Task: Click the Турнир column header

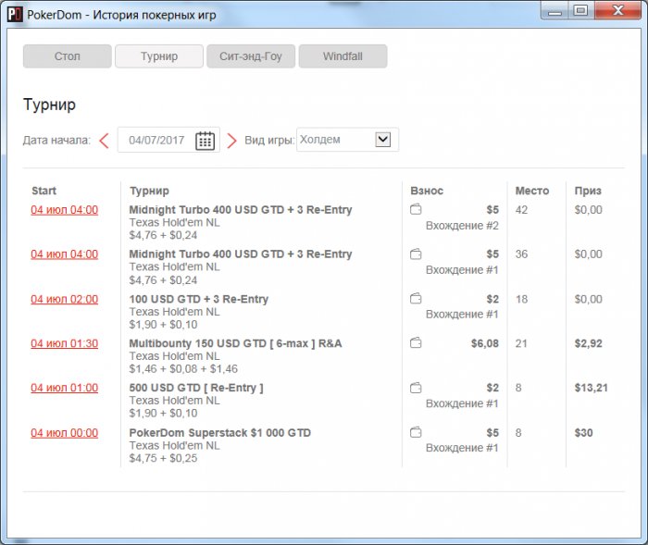Action: 149,191
